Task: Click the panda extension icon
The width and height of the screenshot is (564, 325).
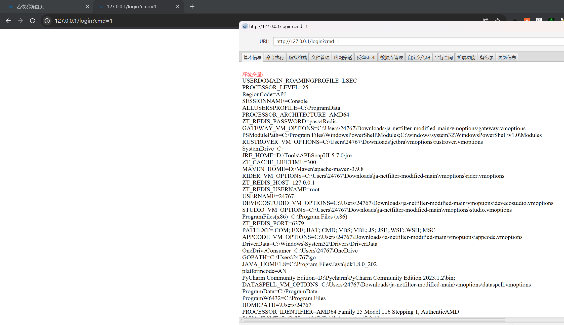Action: pos(539,20)
